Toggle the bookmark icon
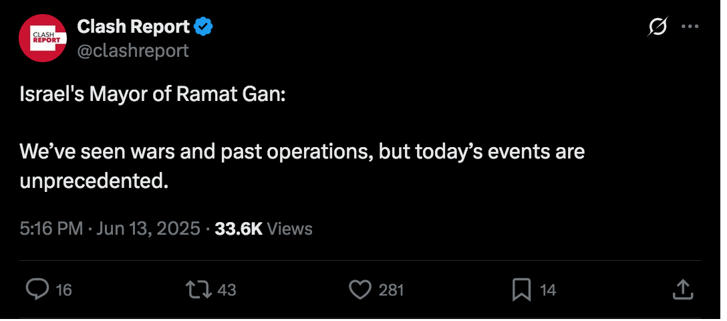Image resolution: width=727 pixels, height=321 pixels. point(522,290)
